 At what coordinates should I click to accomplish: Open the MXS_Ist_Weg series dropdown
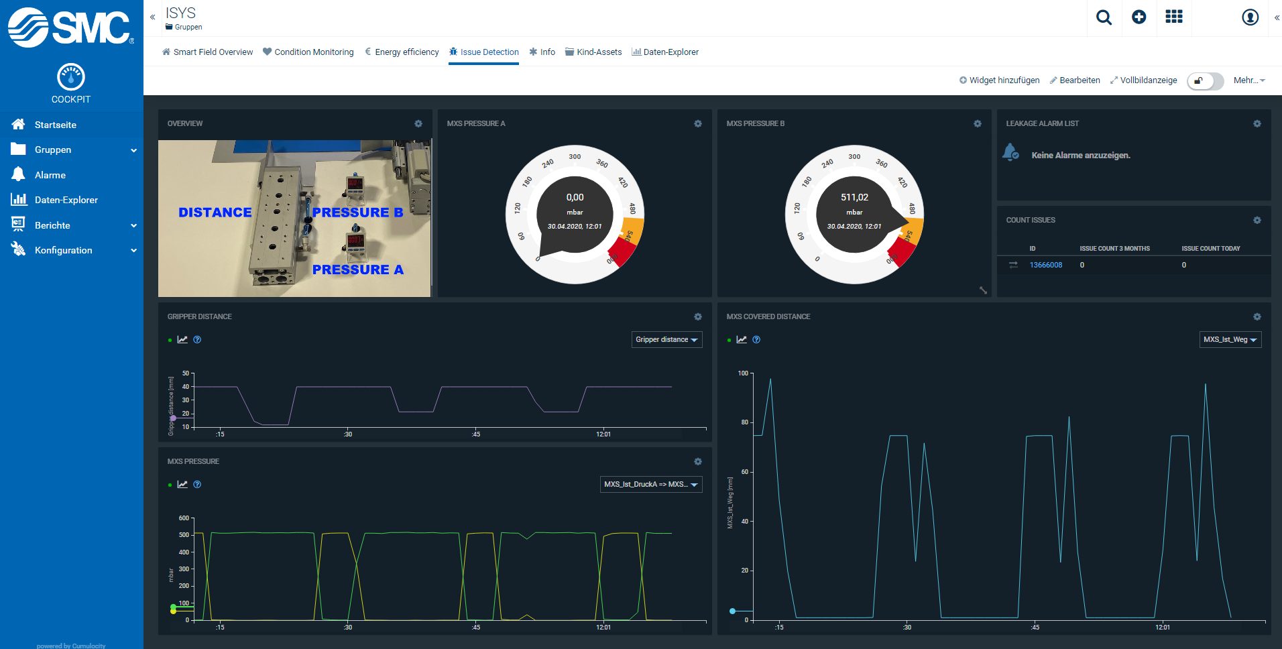(x=1230, y=340)
